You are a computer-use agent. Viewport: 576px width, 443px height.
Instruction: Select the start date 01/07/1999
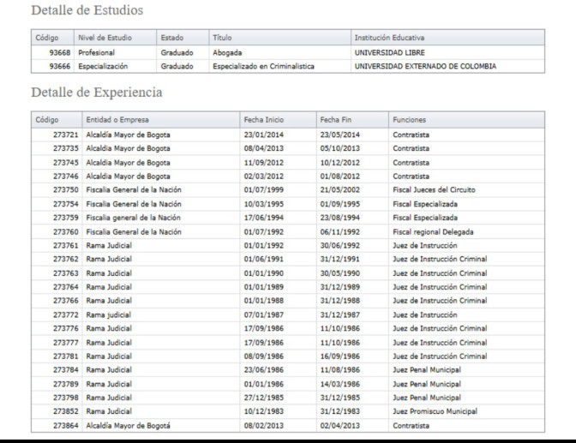262,189
